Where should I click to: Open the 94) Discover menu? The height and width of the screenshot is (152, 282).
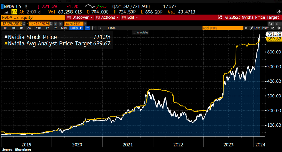click(80, 17)
